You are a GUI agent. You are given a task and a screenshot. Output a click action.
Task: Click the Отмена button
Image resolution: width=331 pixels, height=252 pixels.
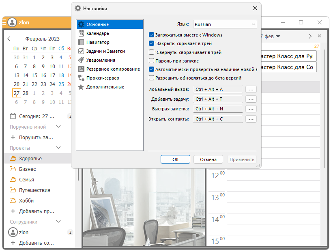(x=208, y=159)
